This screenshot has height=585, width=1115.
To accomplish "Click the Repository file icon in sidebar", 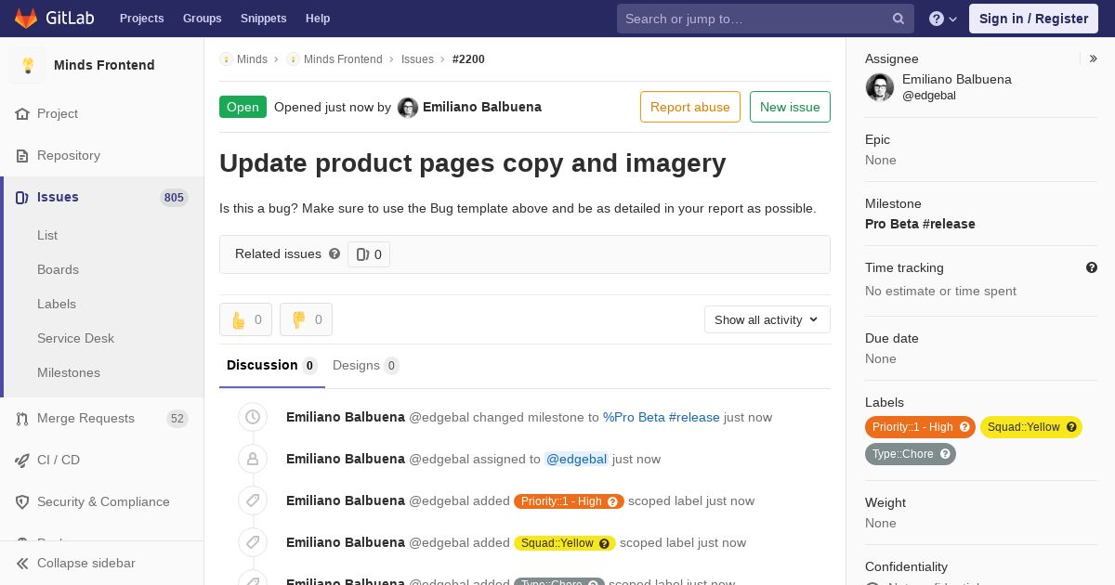I will [x=22, y=156].
